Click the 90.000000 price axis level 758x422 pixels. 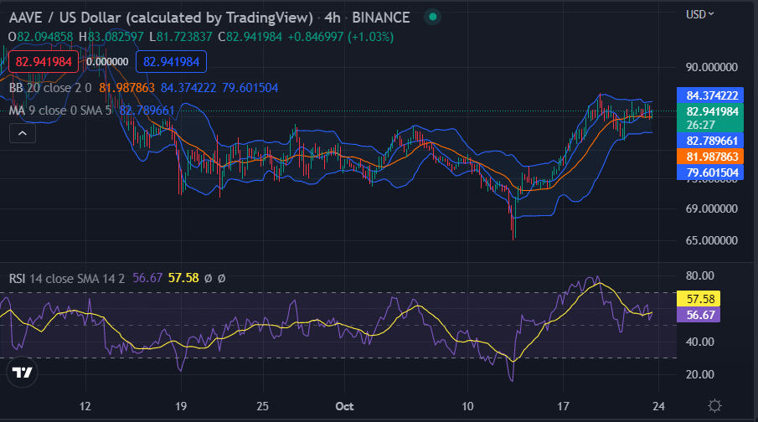[712, 67]
